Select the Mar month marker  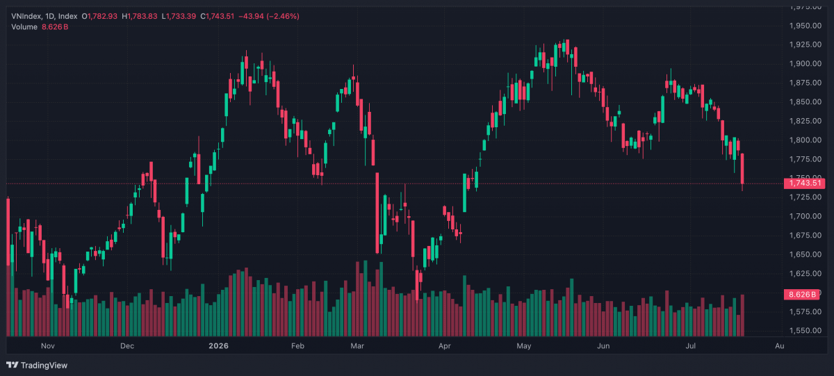(357, 345)
